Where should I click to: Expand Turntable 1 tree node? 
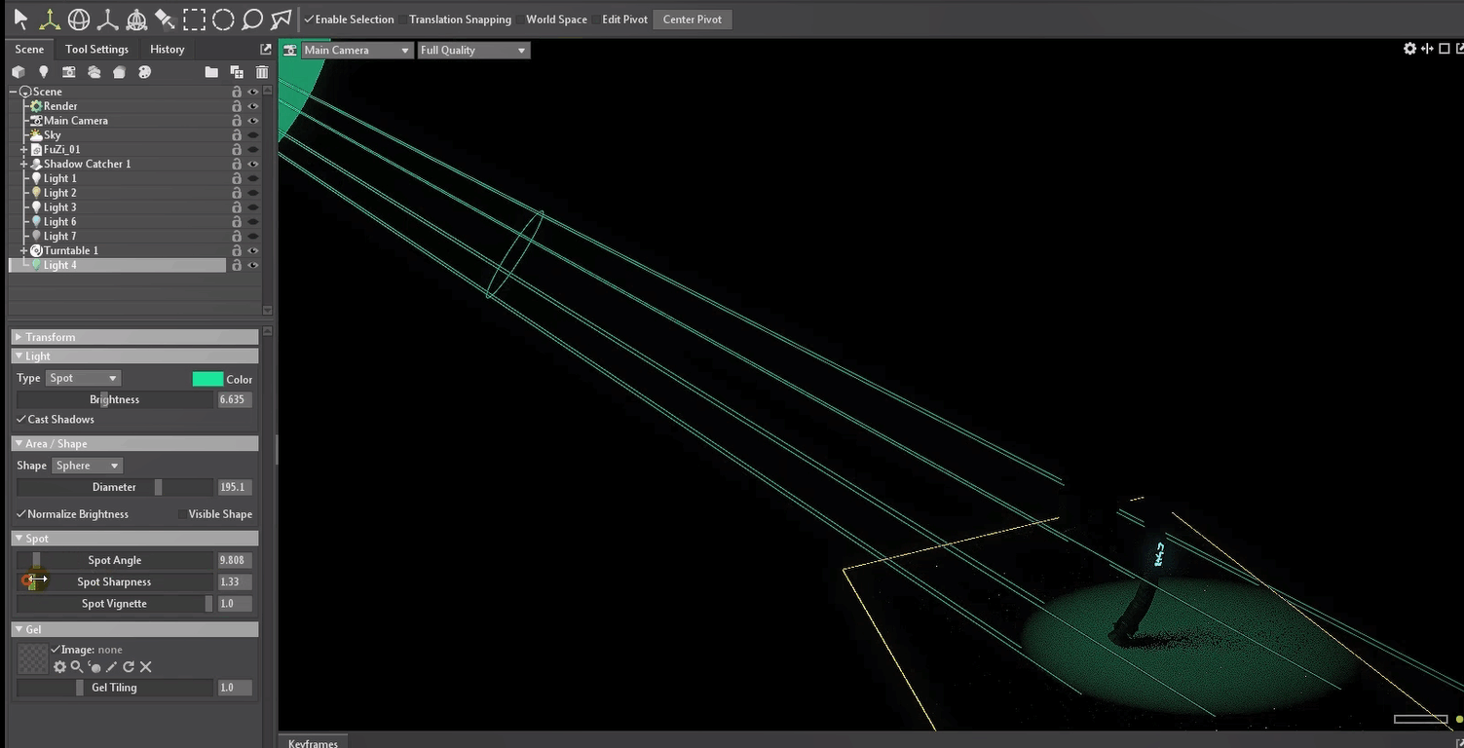click(x=24, y=250)
